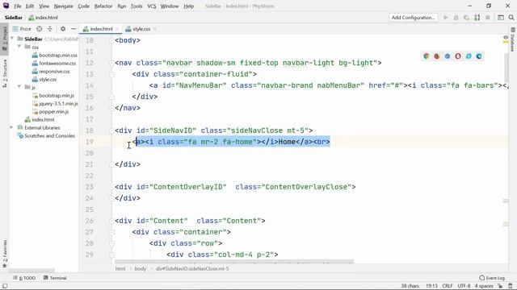Open the Event Log
Viewport: 517px width, 290px height.
(x=492, y=278)
